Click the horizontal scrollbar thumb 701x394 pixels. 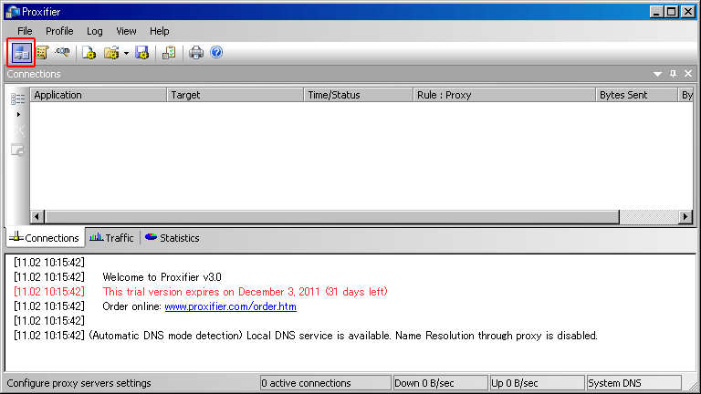(332, 217)
